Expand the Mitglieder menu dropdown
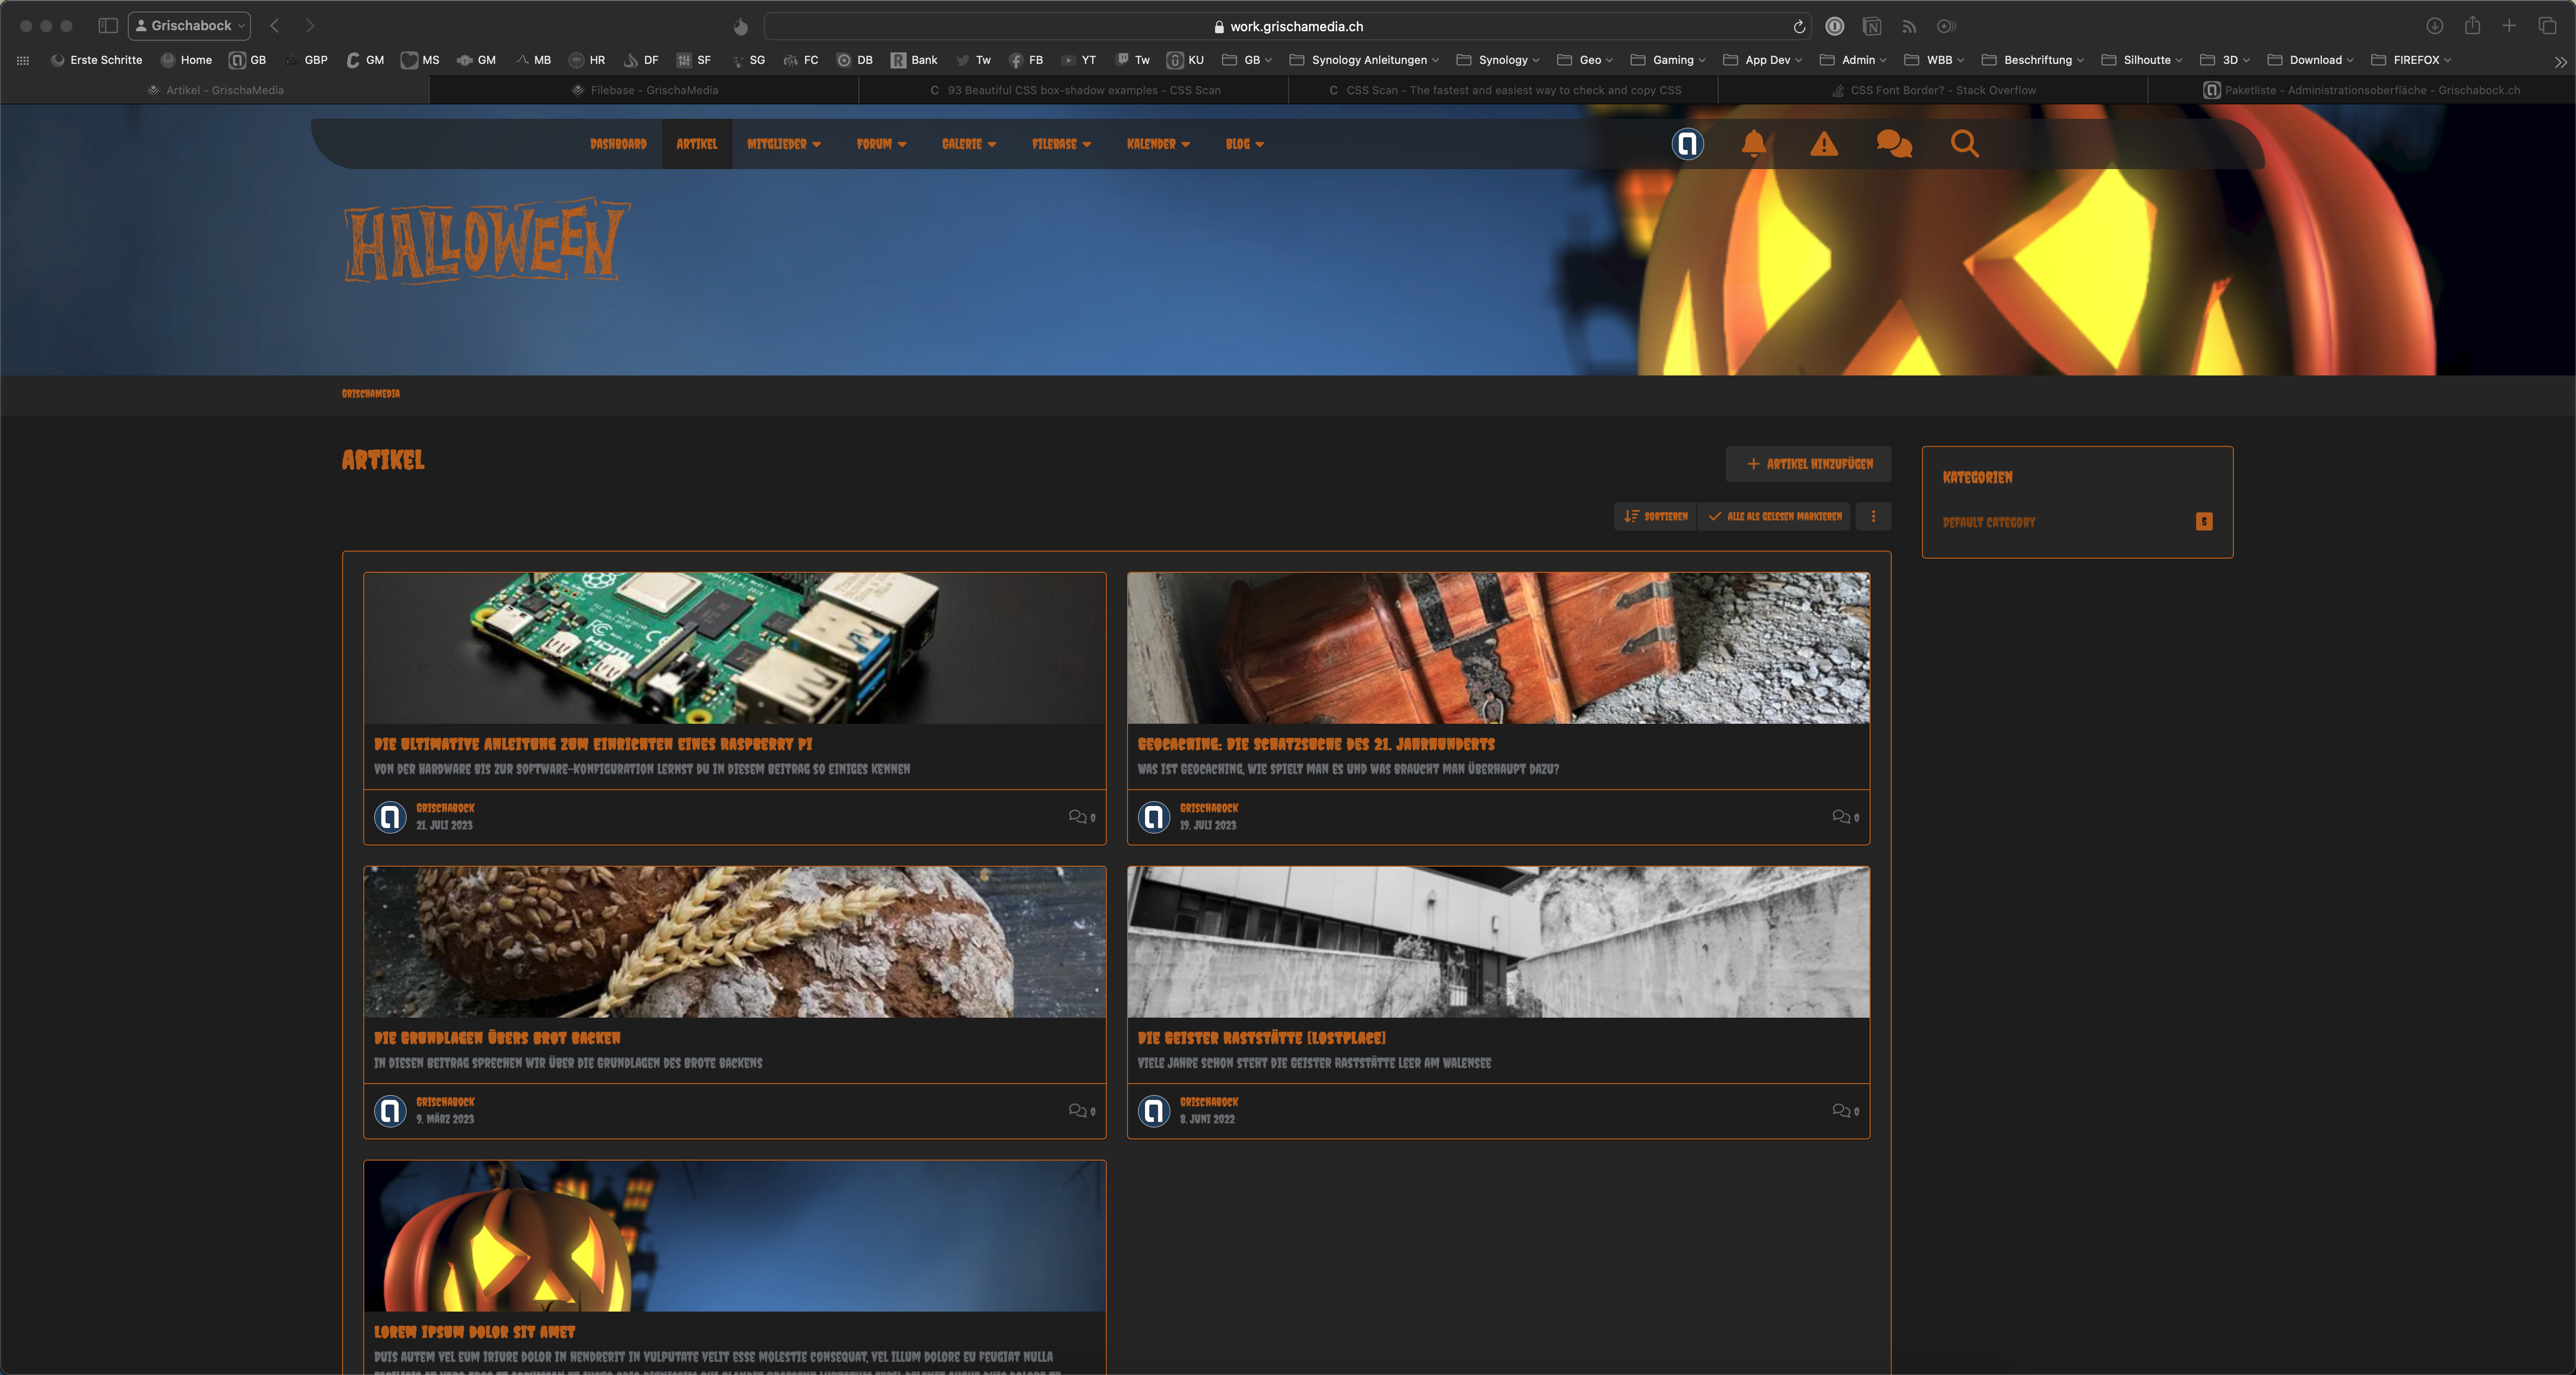Viewport: 2576px width, 1375px height. coord(784,144)
